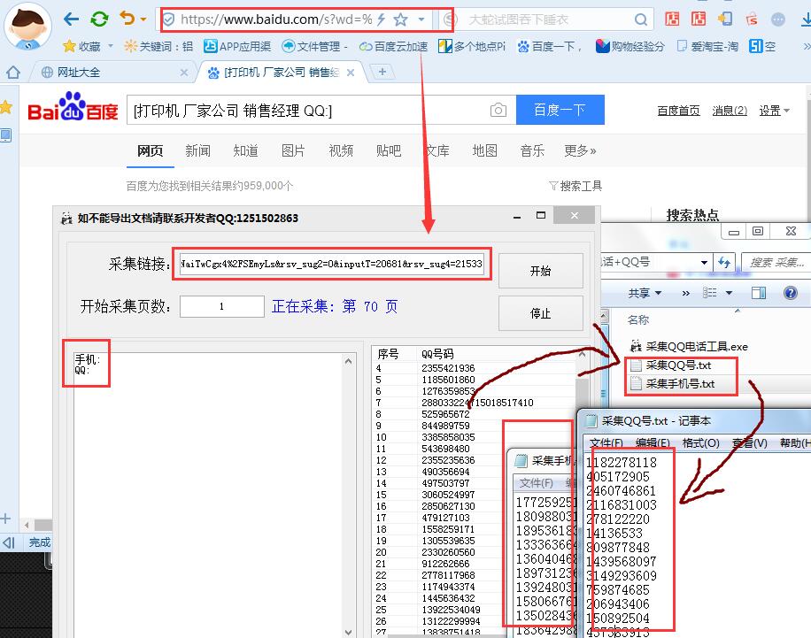This screenshot has width=811, height=638.
Task: Click the 开始采集页数 input box
Action: 222,306
